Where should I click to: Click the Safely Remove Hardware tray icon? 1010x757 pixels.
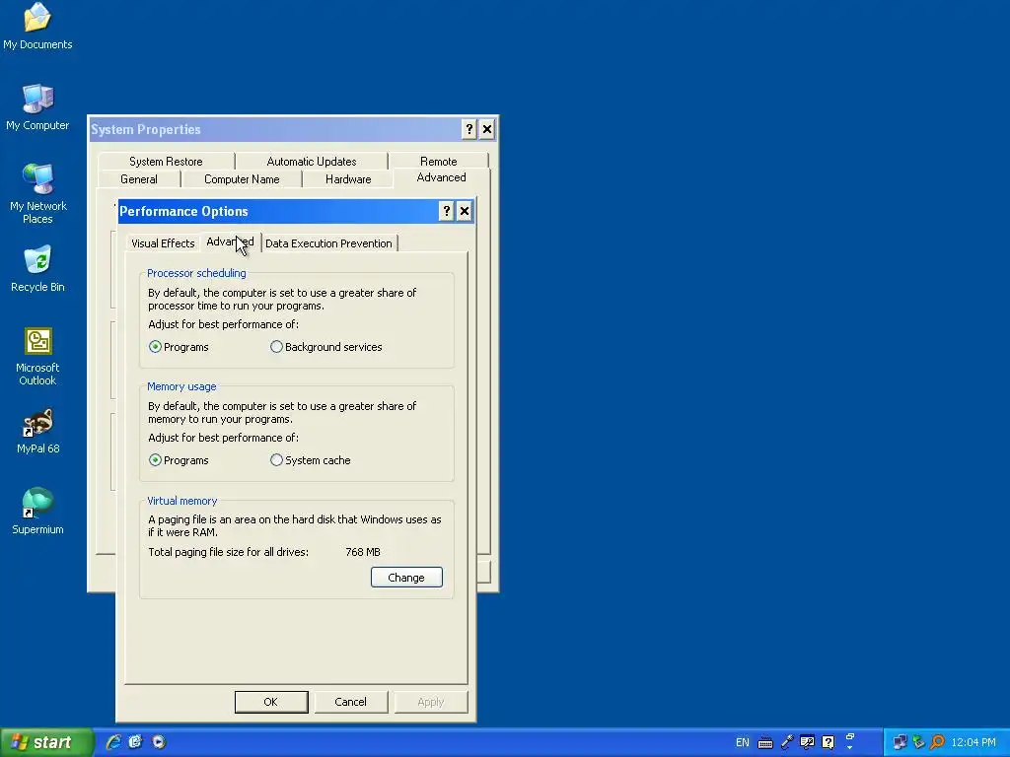tap(918, 743)
